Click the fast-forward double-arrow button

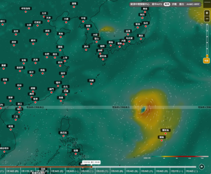pyautogui.click(x=202, y=167)
